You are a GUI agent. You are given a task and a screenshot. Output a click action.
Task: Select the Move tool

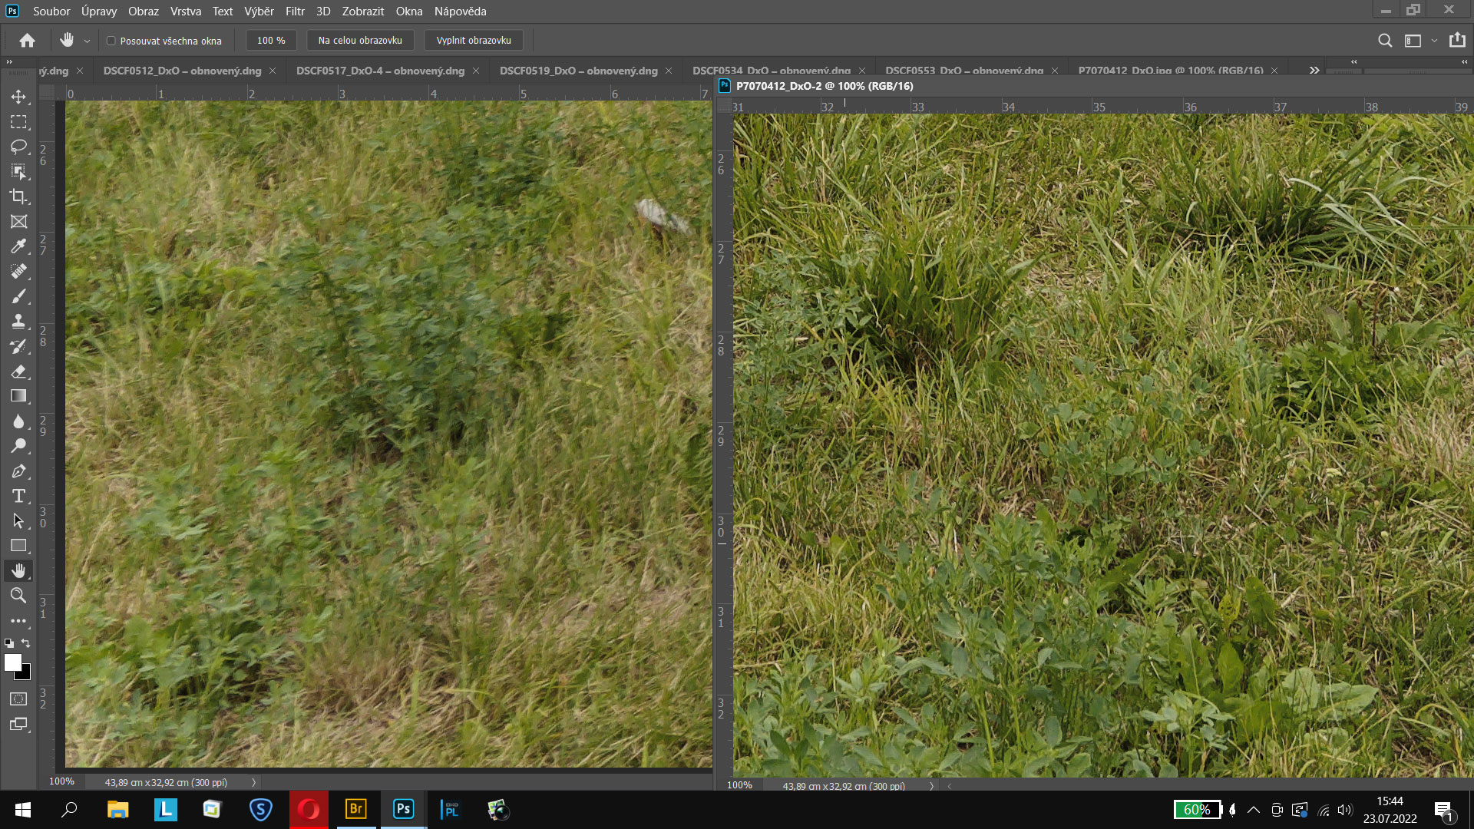[18, 97]
